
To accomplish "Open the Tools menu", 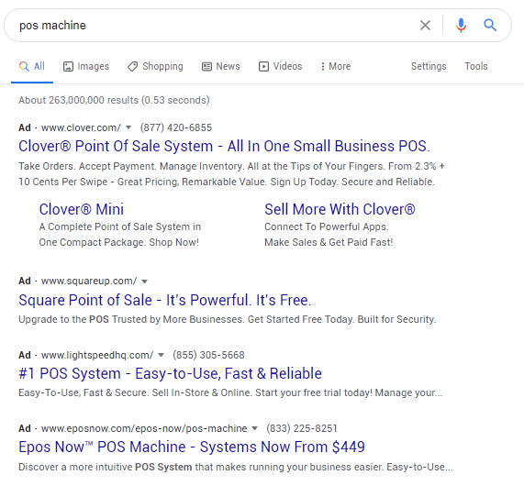I will tap(476, 66).
